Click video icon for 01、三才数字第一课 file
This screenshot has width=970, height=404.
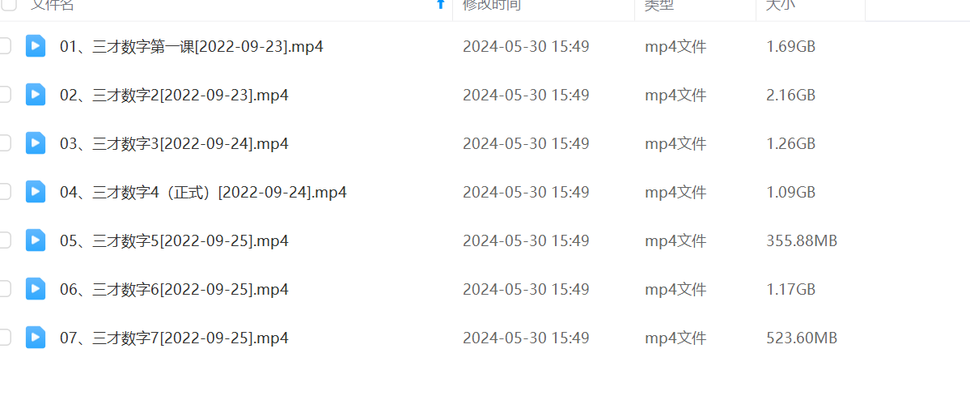tap(36, 46)
